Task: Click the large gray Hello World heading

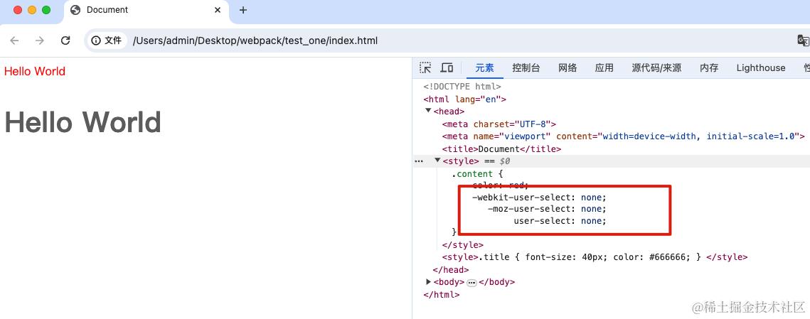Action: [82, 122]
